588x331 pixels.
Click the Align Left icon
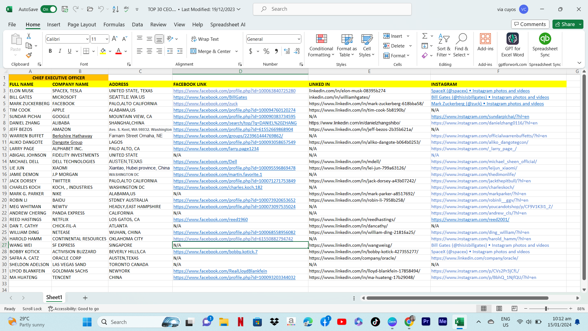pos(140,51)
